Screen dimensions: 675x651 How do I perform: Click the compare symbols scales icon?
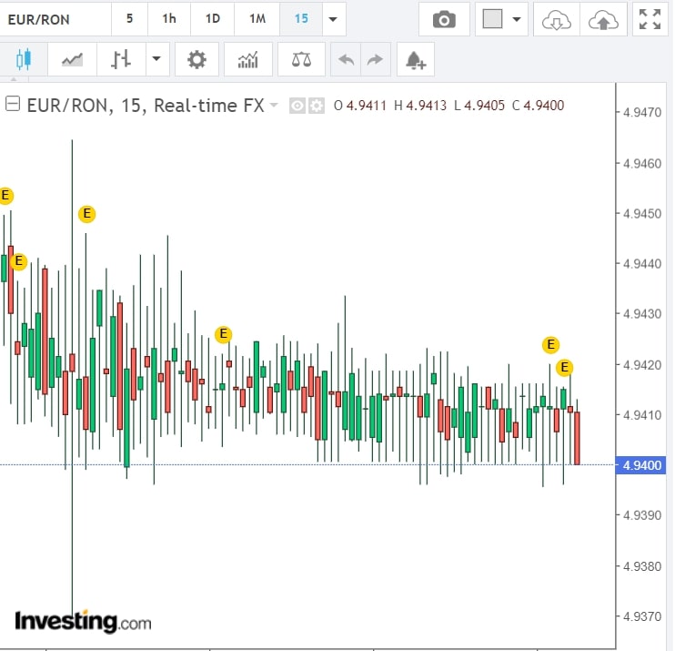coord(300,60)
